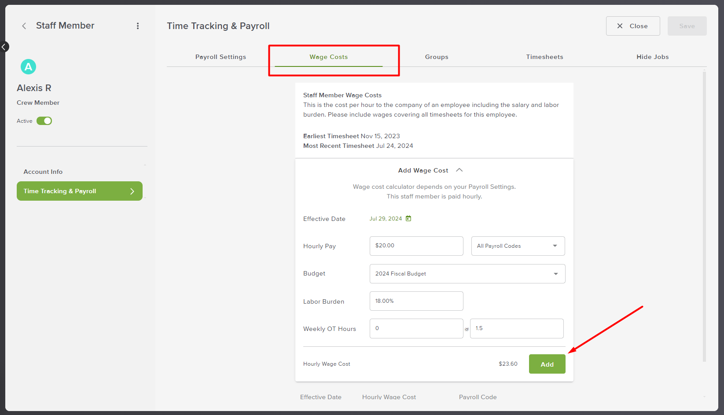Open the Effective Date calendar icon
Viewport: 724px width, 415px height.
pos(408,218)
